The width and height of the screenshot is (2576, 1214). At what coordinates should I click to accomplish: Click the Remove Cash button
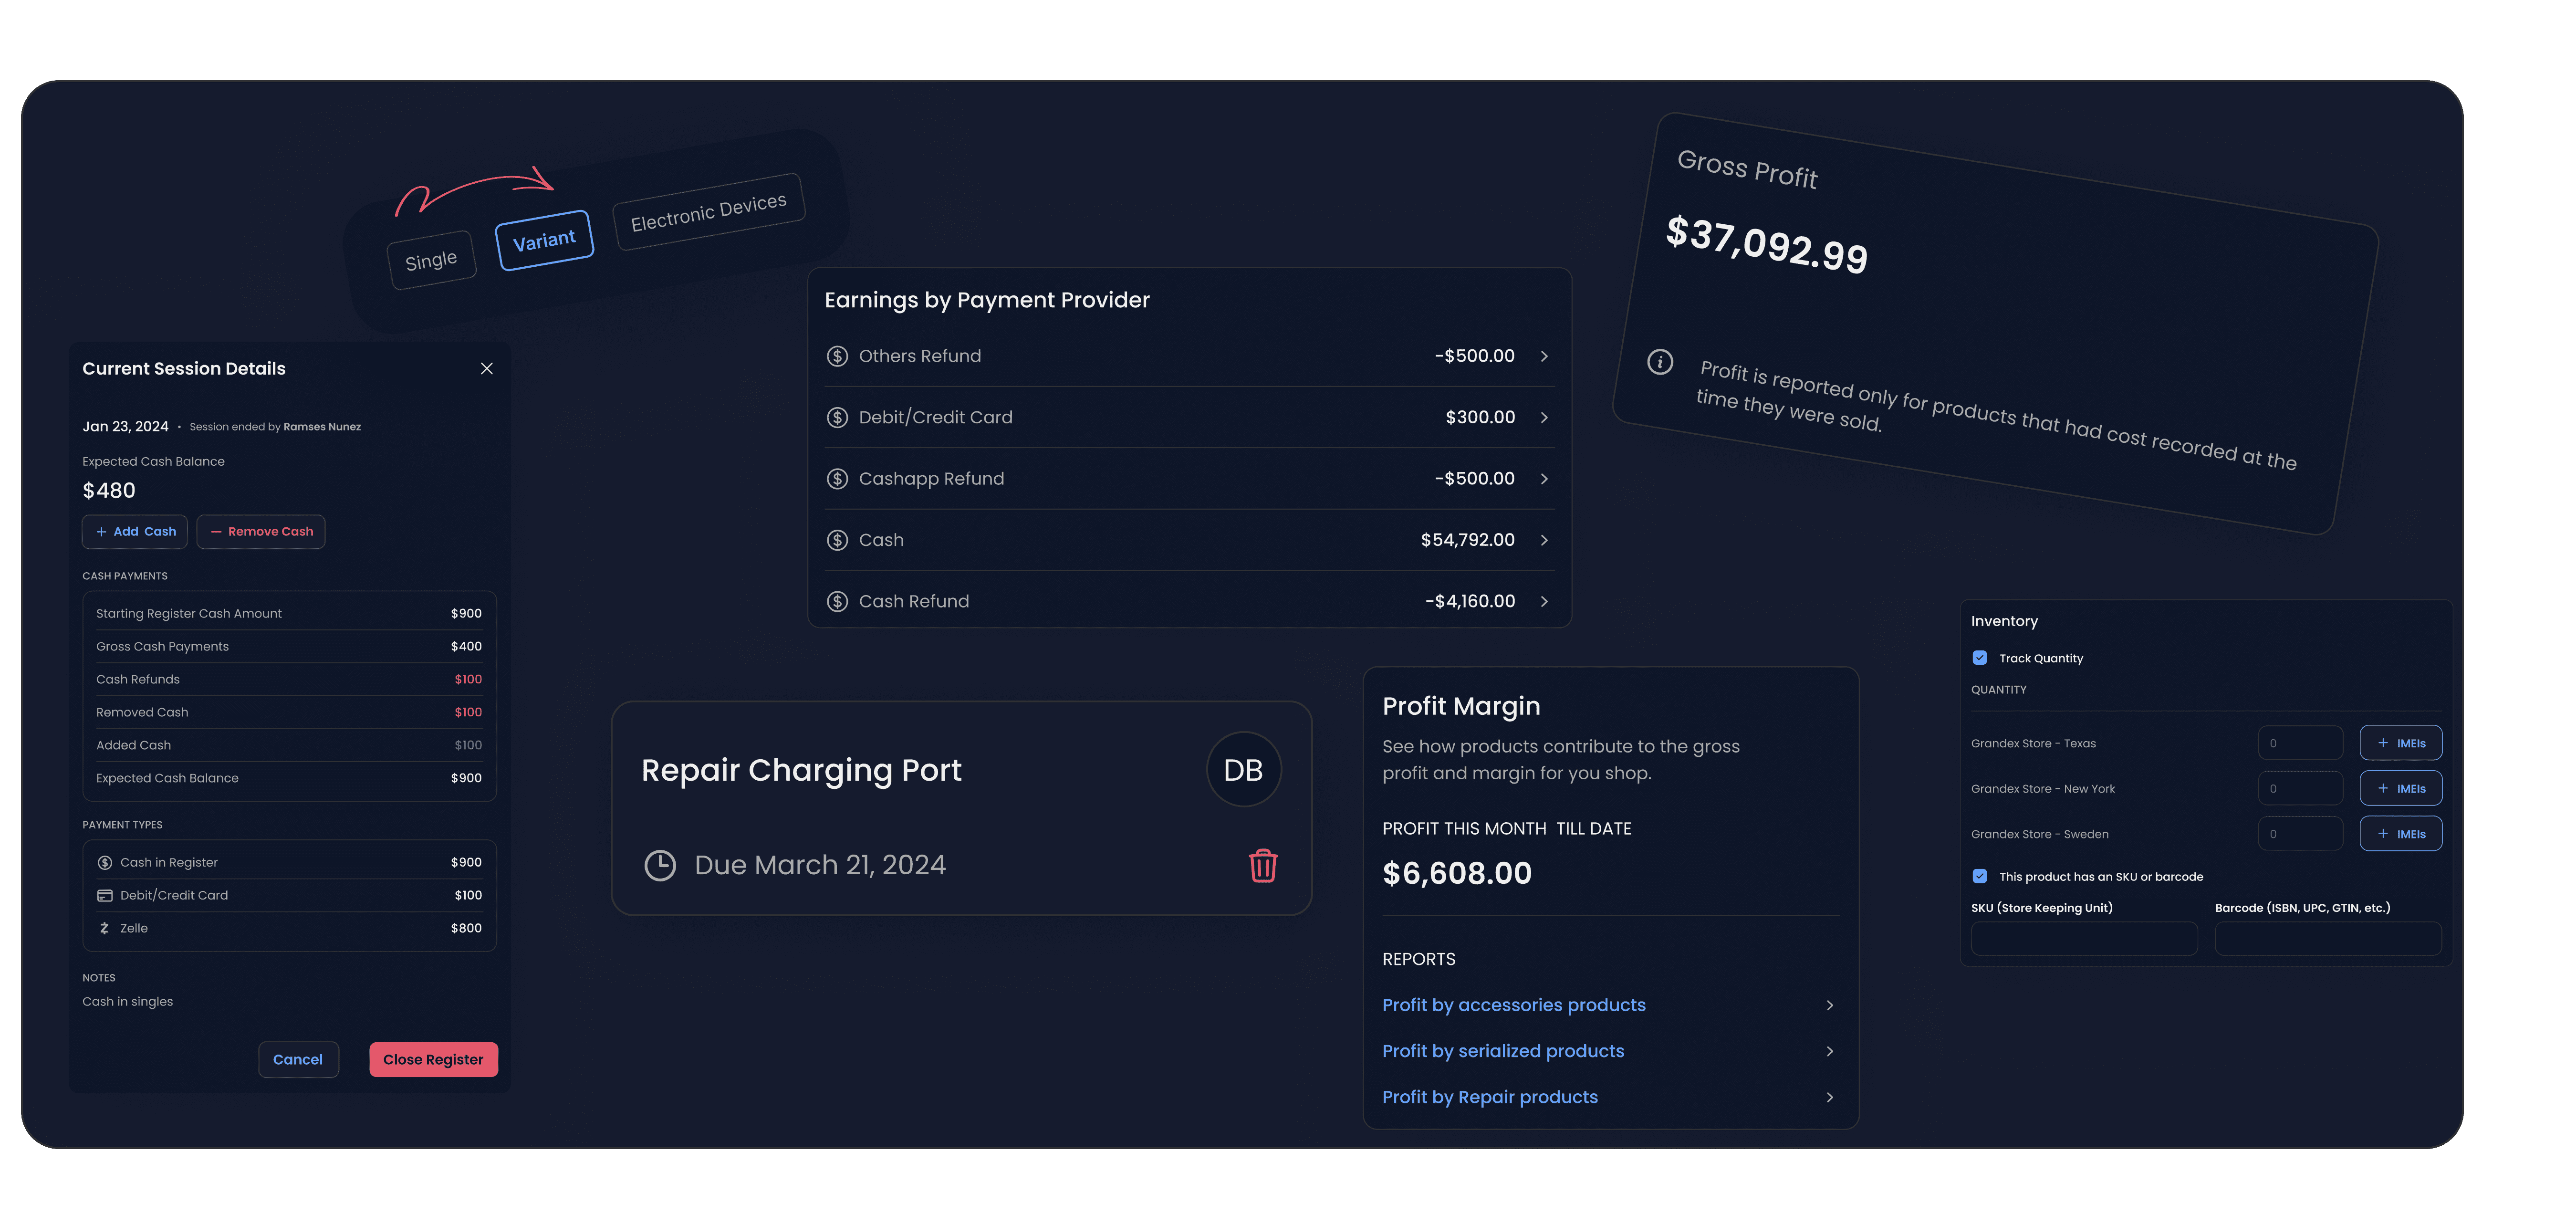[261, 532]
